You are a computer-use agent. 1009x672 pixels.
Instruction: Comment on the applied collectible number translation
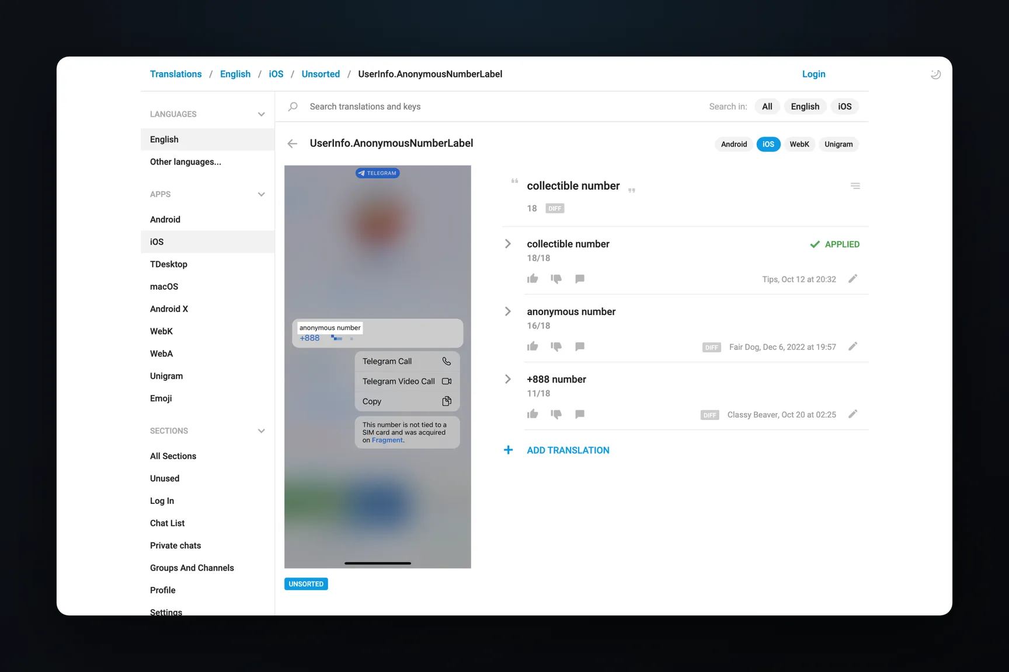[580, 279]
